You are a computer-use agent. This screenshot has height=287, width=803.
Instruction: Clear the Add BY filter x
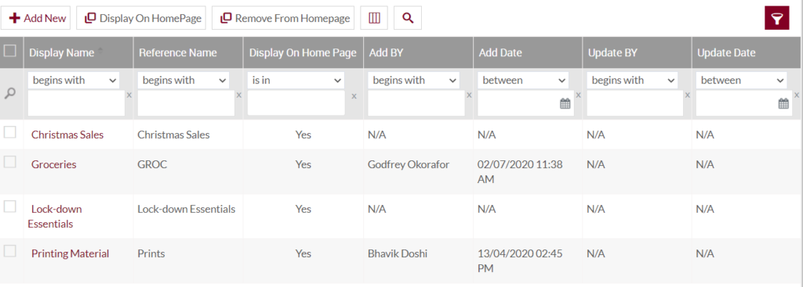pos(469,95)
